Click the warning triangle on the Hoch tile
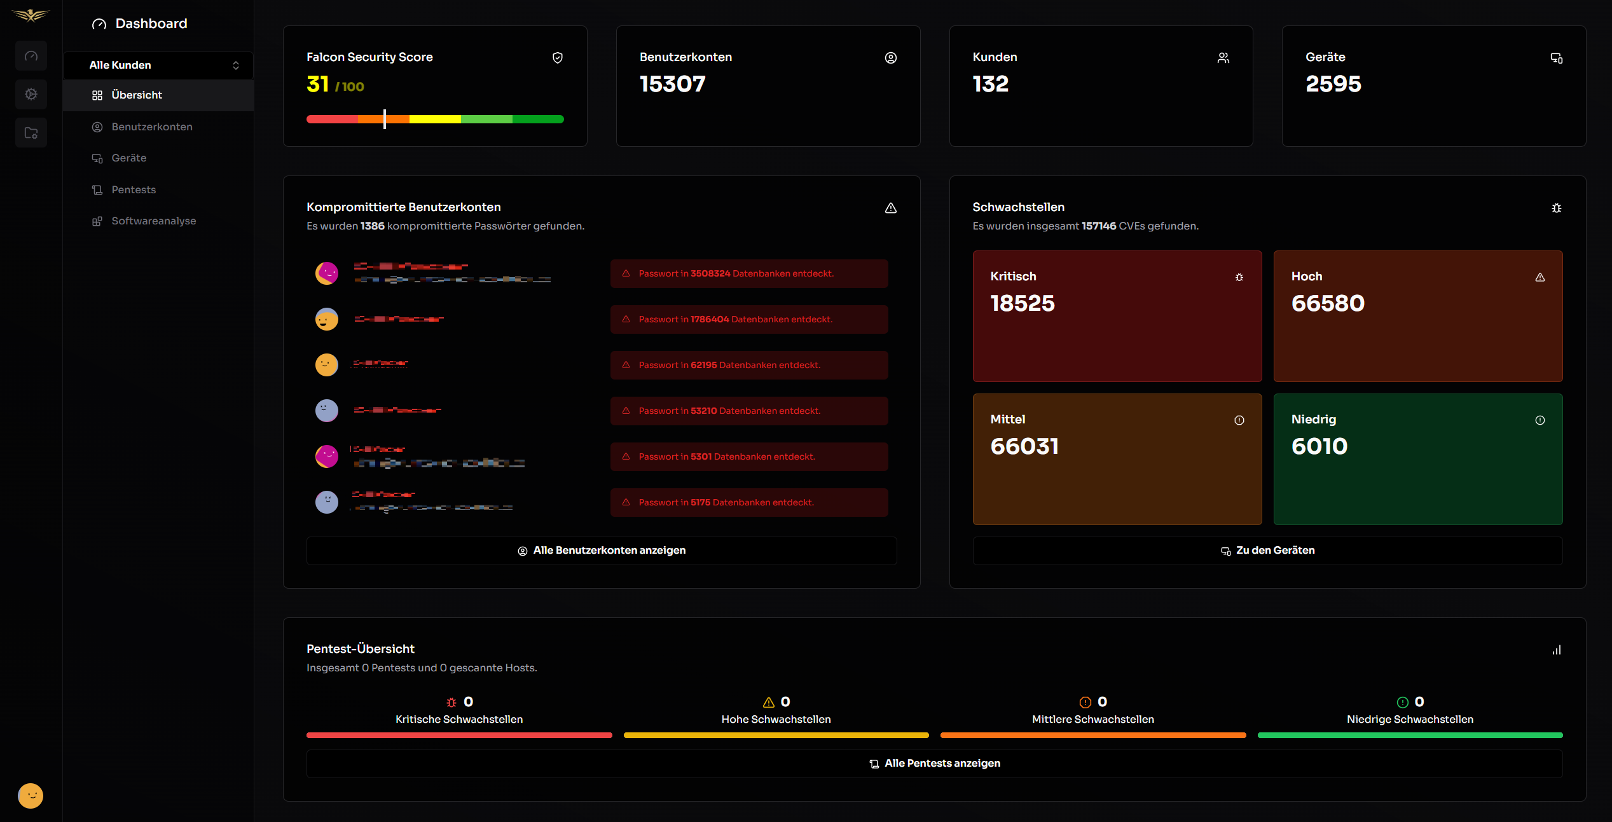The width and height of the screenshot is (1612, 822). click(x=1540, y=277)
